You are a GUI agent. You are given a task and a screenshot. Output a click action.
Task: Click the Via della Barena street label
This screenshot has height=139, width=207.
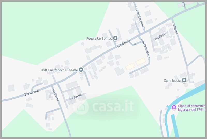145,49
